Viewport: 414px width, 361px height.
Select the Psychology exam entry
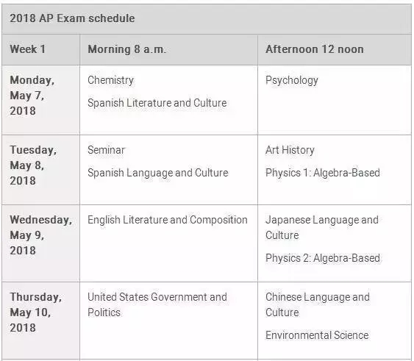pyautogui.click(x=292, y=80)
